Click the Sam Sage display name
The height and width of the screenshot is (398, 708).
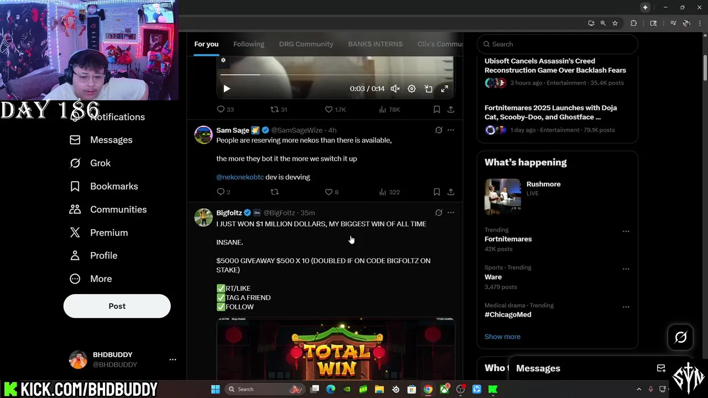(x=232, y=130)
